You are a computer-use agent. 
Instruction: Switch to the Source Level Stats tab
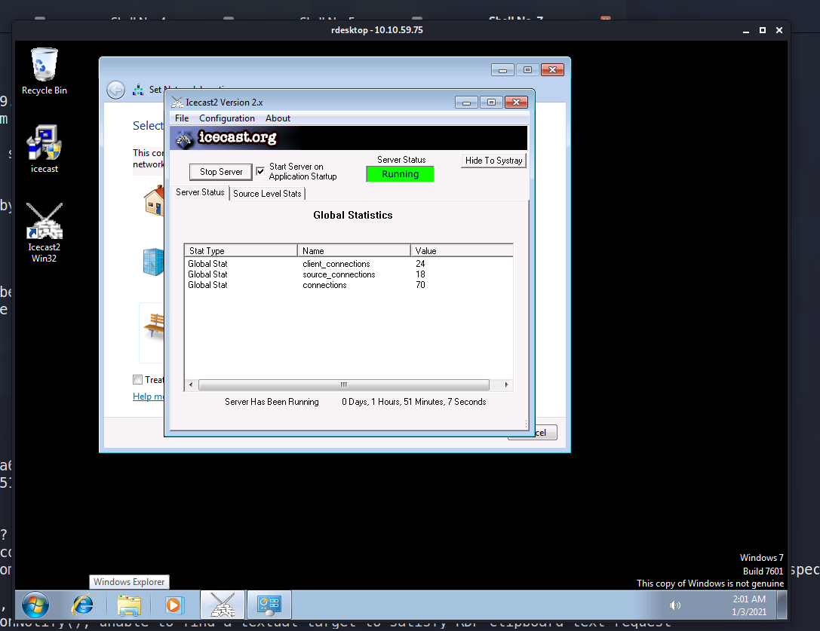[x=267, y=194]
